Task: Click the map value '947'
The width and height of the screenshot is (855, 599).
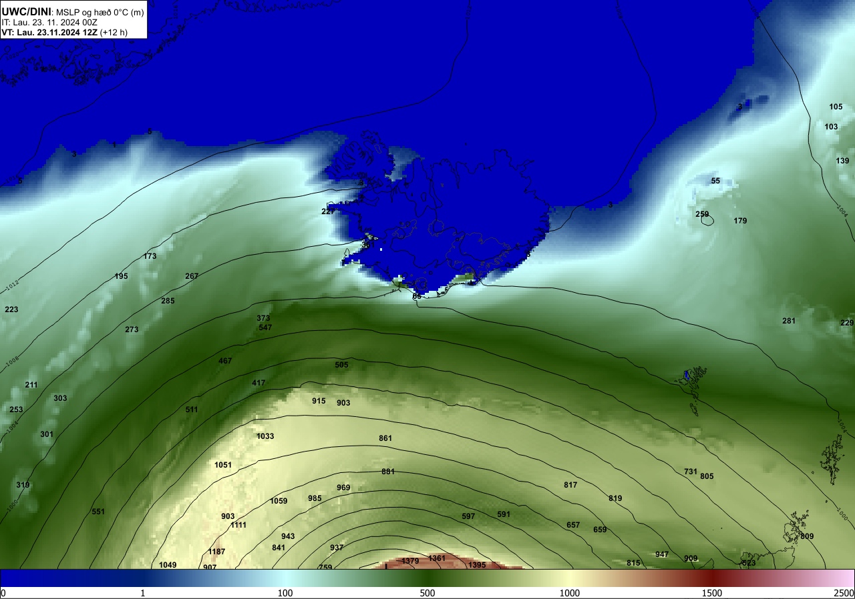Action: (662, 554)
